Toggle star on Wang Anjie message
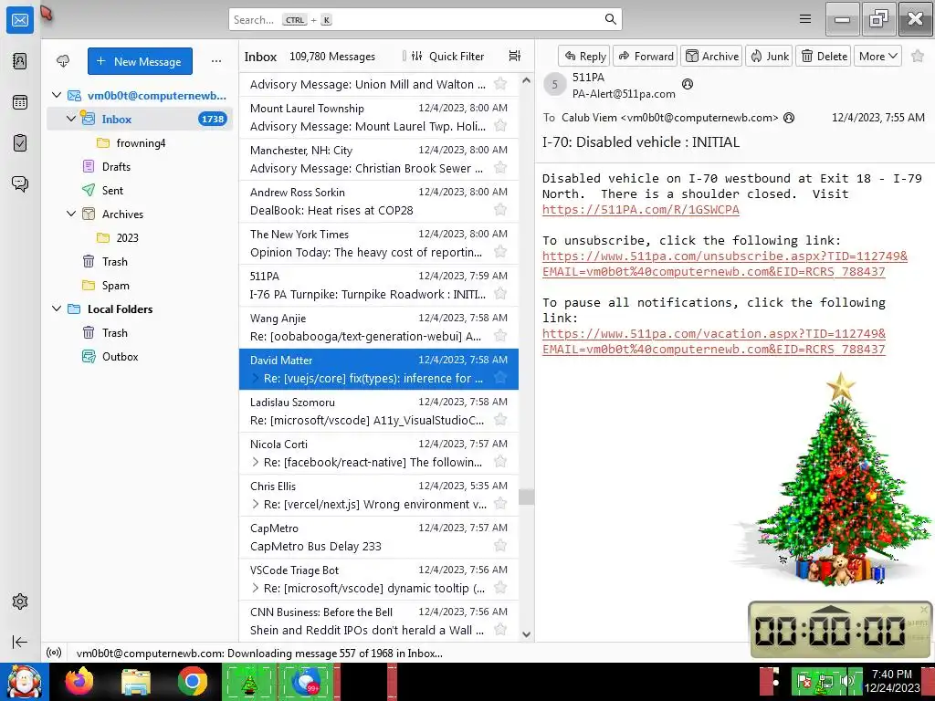Image resolution: width=935 pixels, height=701 pixels. tap(500, 336)
